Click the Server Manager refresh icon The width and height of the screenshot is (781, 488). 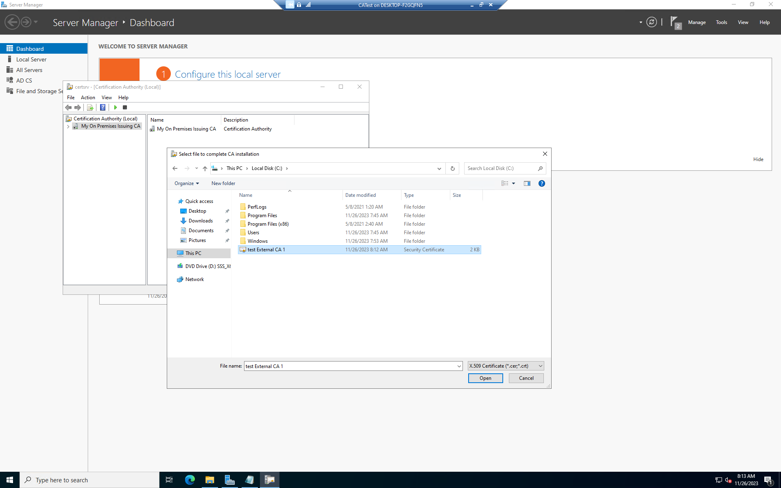[x=652, y=22]
